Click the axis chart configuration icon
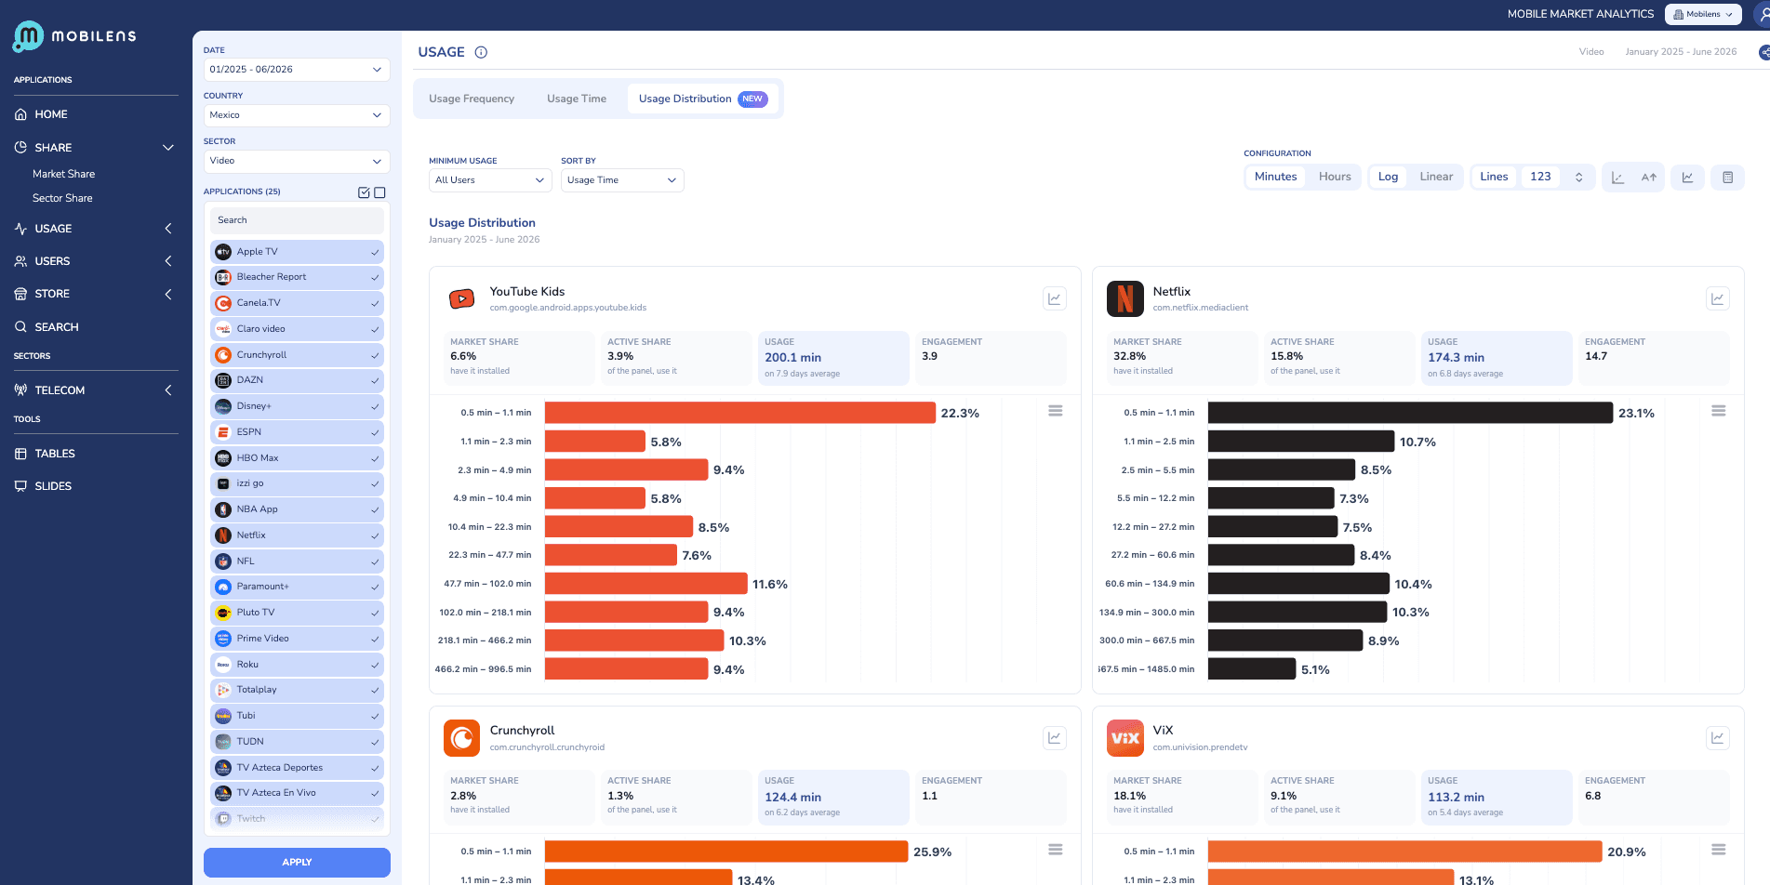1770x885 pixels. tap(1617, 178)
